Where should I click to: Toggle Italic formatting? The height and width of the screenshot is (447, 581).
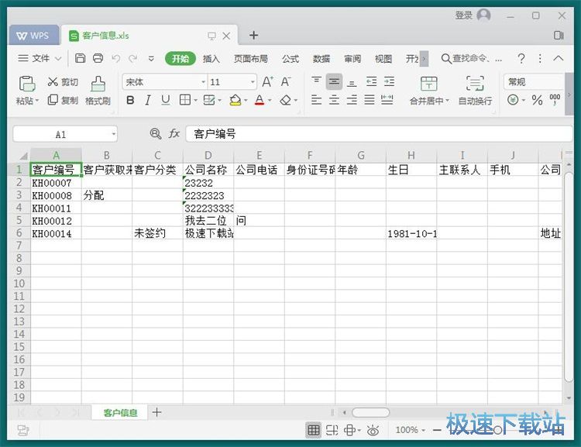click(x=148, y=100)
